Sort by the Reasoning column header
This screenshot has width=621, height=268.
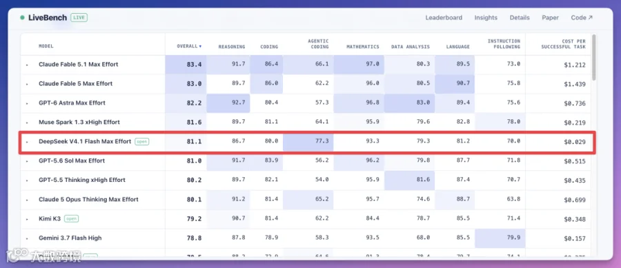(x=232, y=47)
